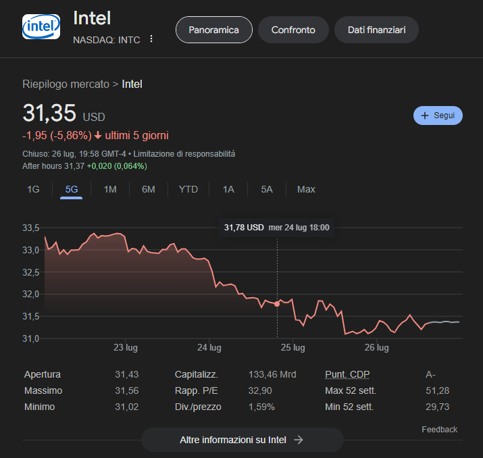
Task: Click the NASDAQ: INTC ticker text
Action: point(106,40)
